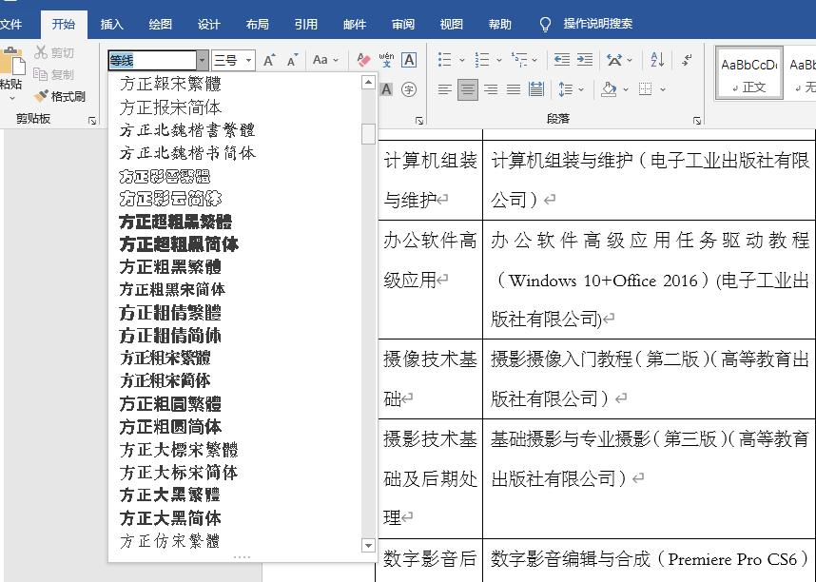Click the Paste button

pos(11,76)
